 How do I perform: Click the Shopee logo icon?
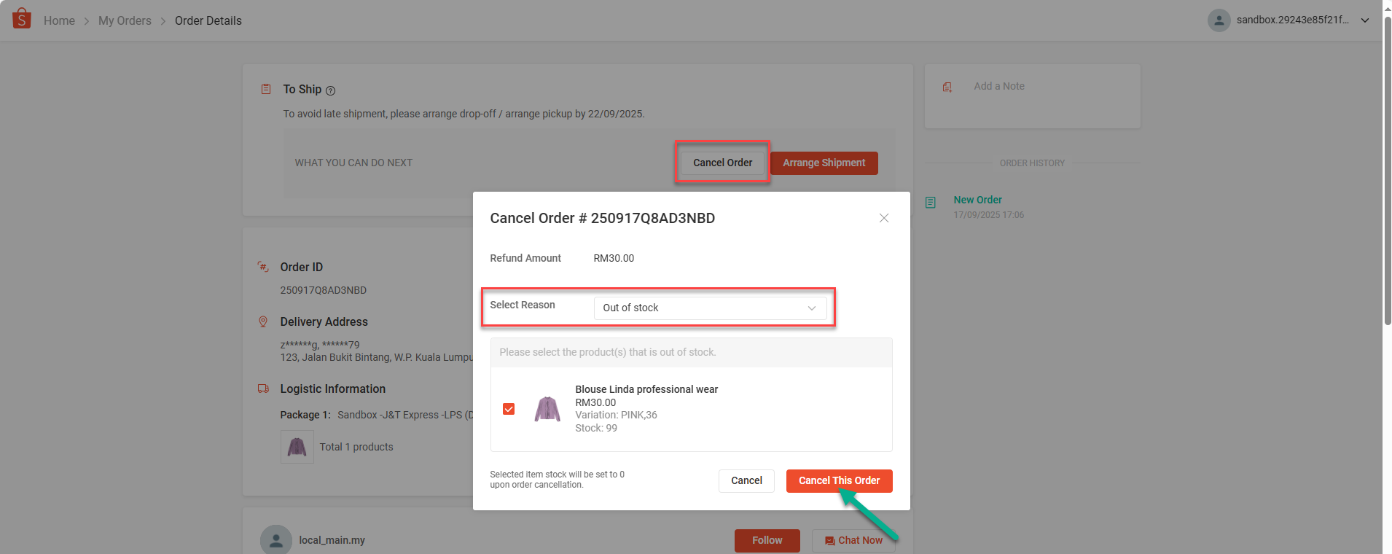pyautogui.click(x=22, y=18)
